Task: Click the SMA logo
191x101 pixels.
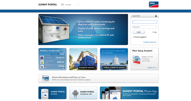Action: (x=154, y=5)
